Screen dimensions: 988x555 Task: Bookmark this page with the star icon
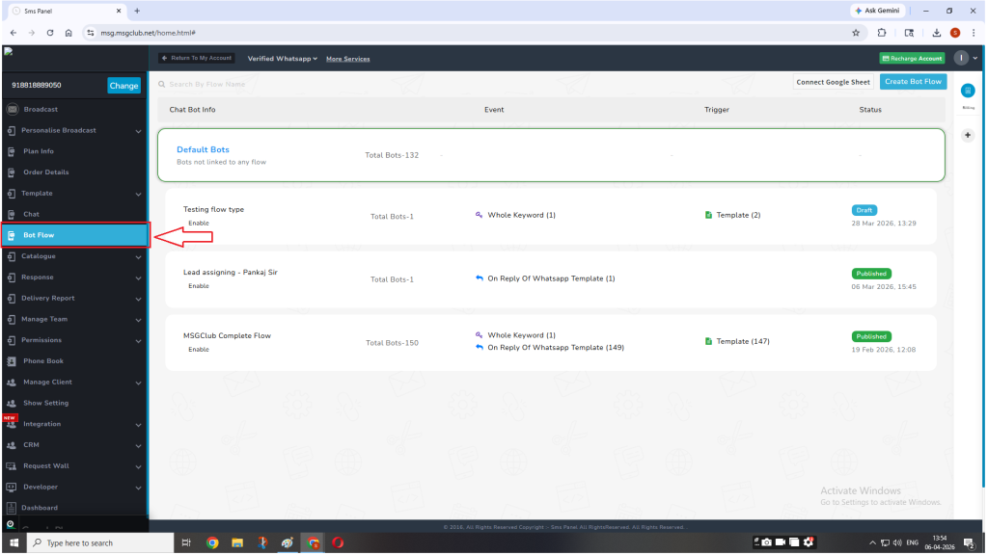coord(856,32)
